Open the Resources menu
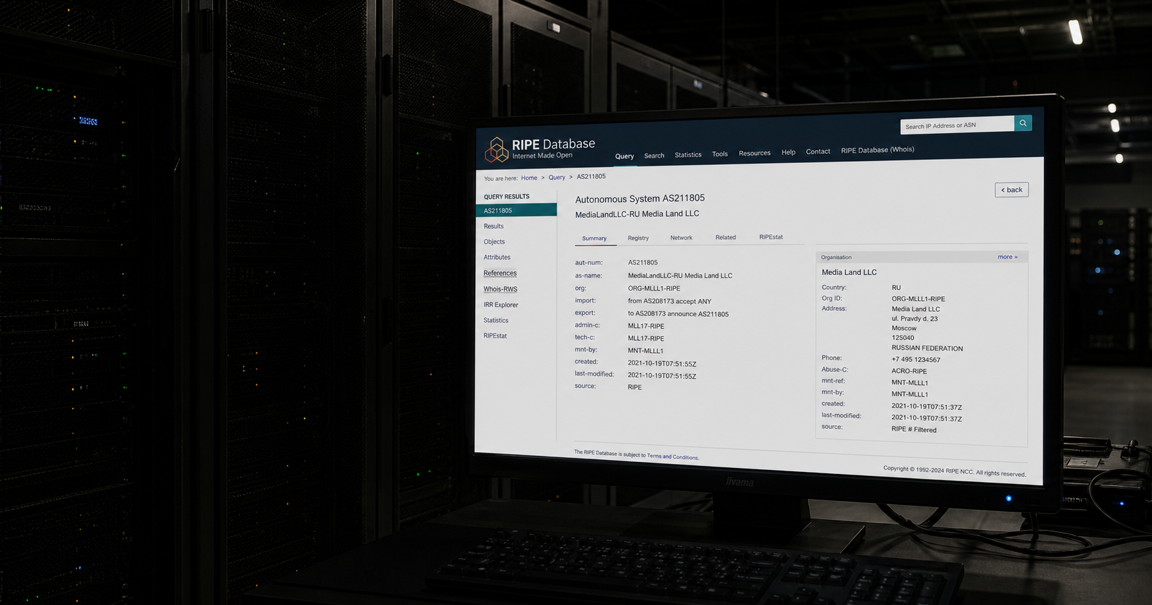The image size is (1152, 605). click(x=754, y=153)
